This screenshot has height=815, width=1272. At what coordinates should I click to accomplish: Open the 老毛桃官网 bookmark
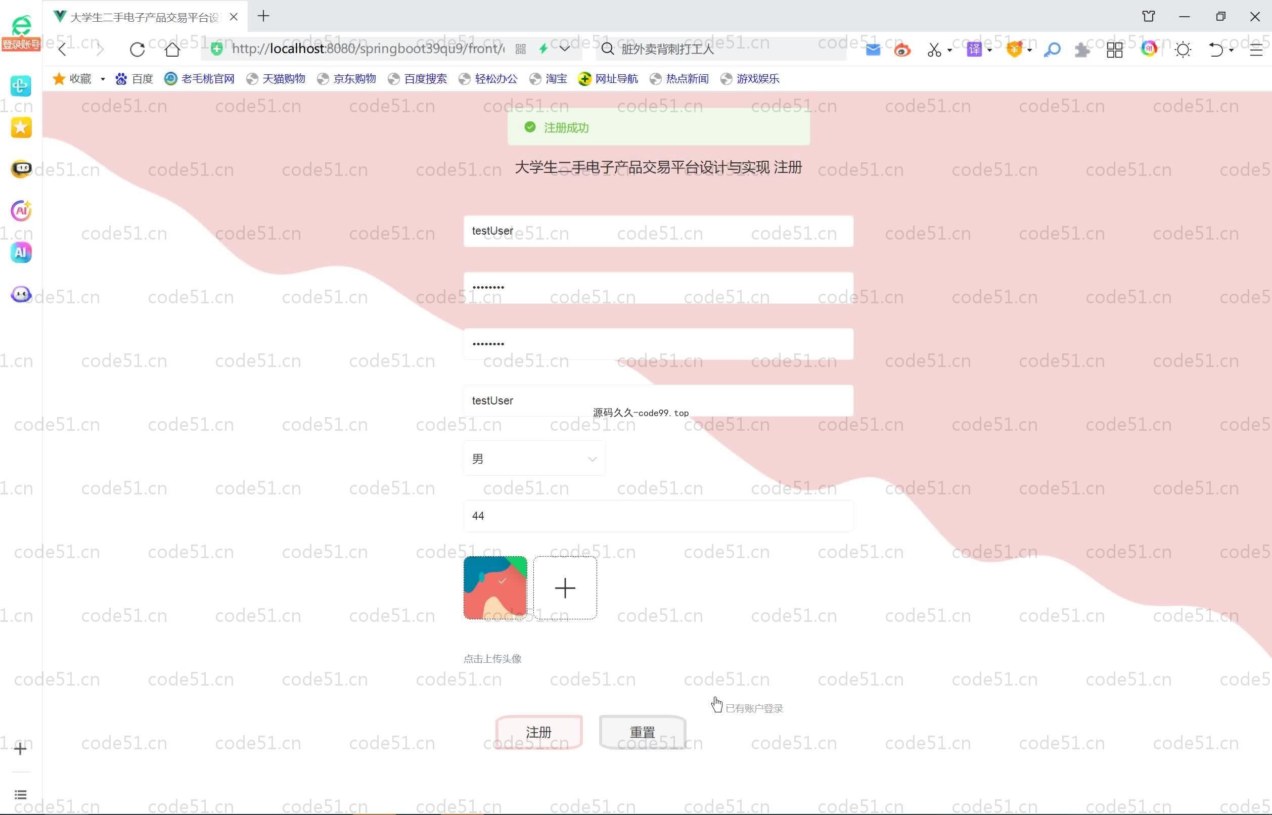pos(200,79)
